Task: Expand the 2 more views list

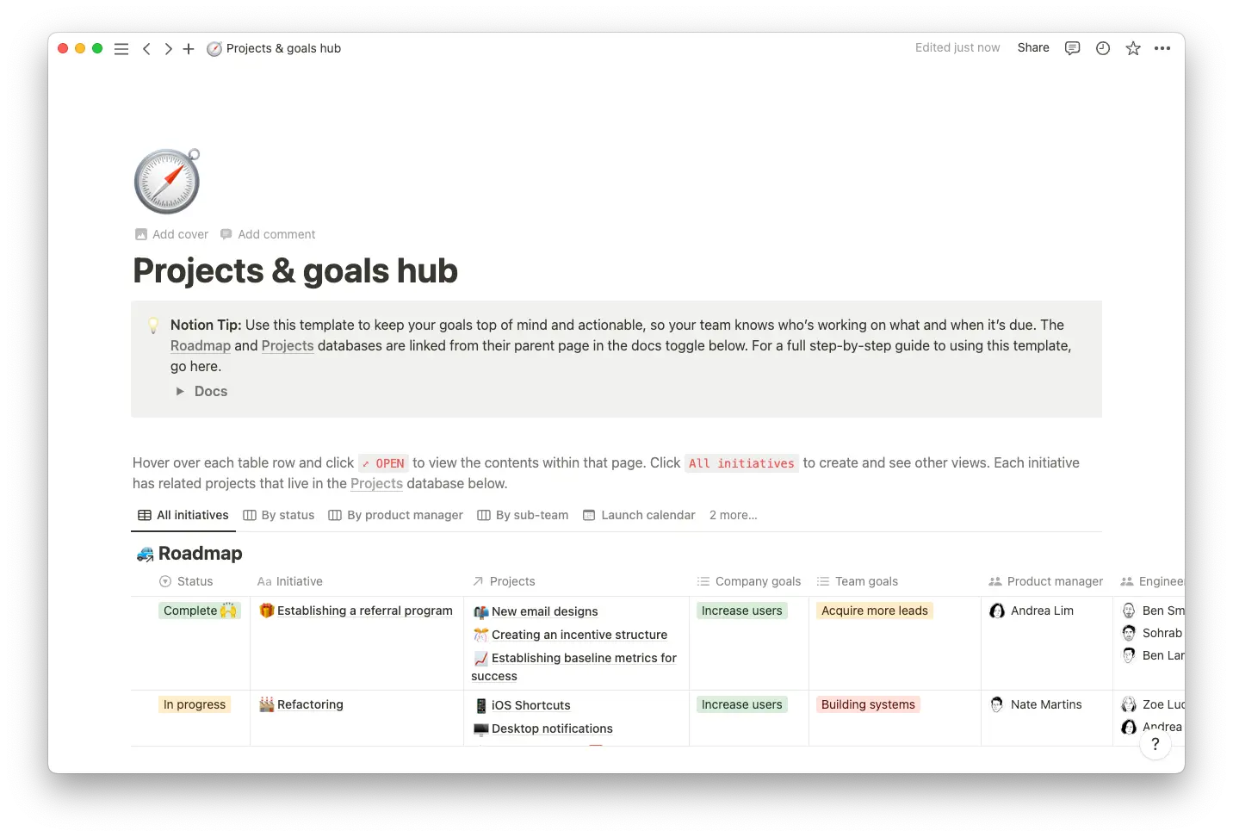Action: (733, 515)
